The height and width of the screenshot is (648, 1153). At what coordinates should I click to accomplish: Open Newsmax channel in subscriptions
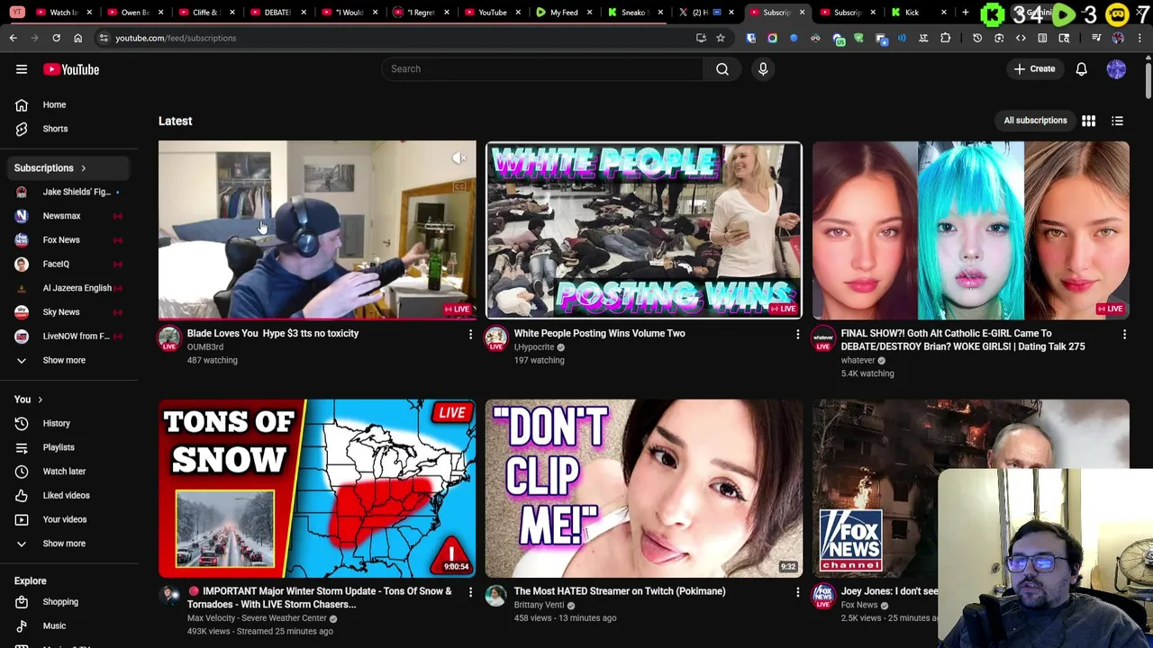point(68,216)
